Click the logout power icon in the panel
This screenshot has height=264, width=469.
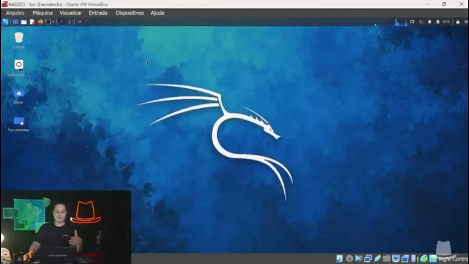(466, 22)
